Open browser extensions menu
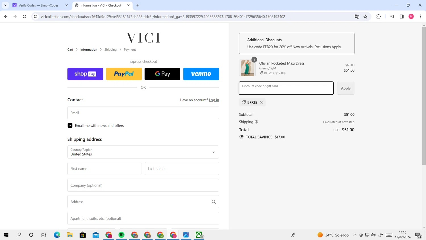 (x=379, y=16)
